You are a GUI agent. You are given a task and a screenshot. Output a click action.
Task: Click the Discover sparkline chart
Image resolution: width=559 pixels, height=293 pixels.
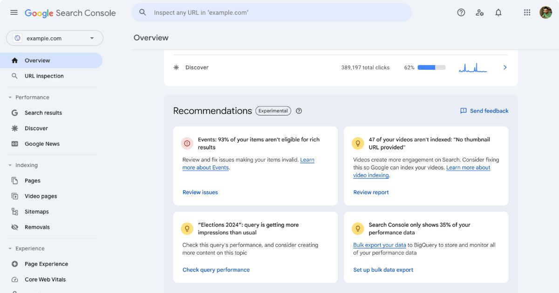click(473, 68)
